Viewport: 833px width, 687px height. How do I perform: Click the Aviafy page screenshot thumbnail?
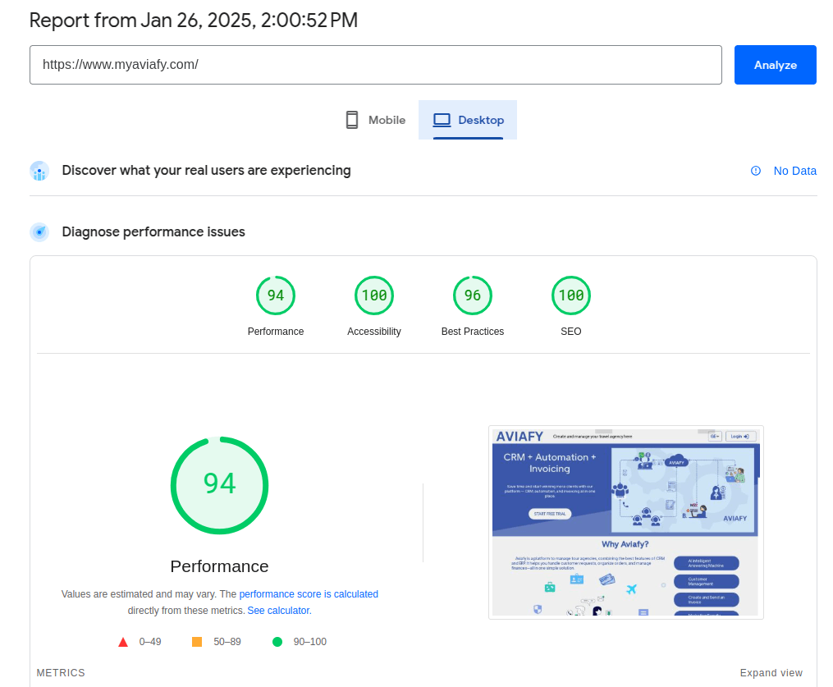tap(626, 522)
